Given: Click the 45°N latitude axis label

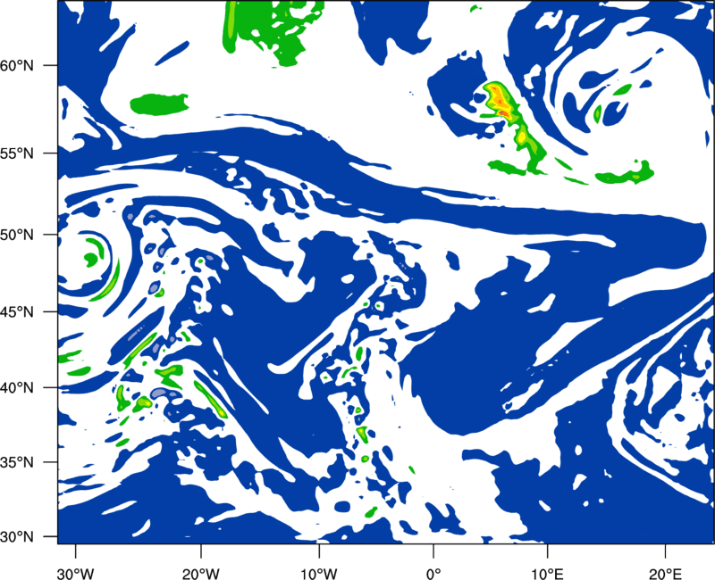Looking at the screenshot, I should [17, 311].
